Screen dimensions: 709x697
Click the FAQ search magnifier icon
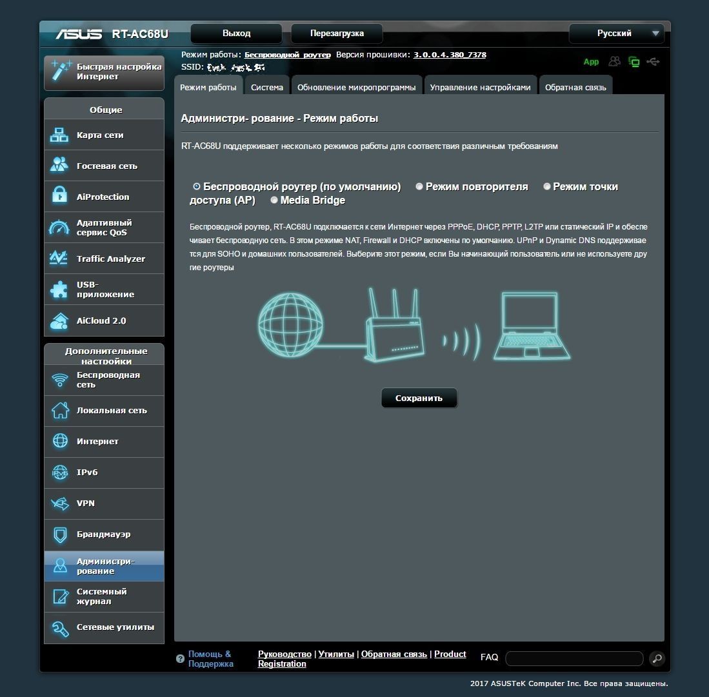point(657,658)
